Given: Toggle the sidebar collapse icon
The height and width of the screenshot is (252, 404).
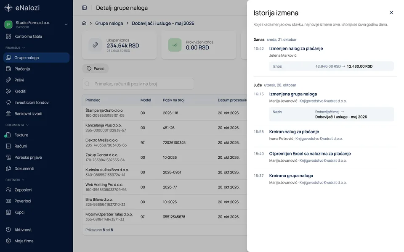Looking at the screenshot, I should [x=85, y=8].
